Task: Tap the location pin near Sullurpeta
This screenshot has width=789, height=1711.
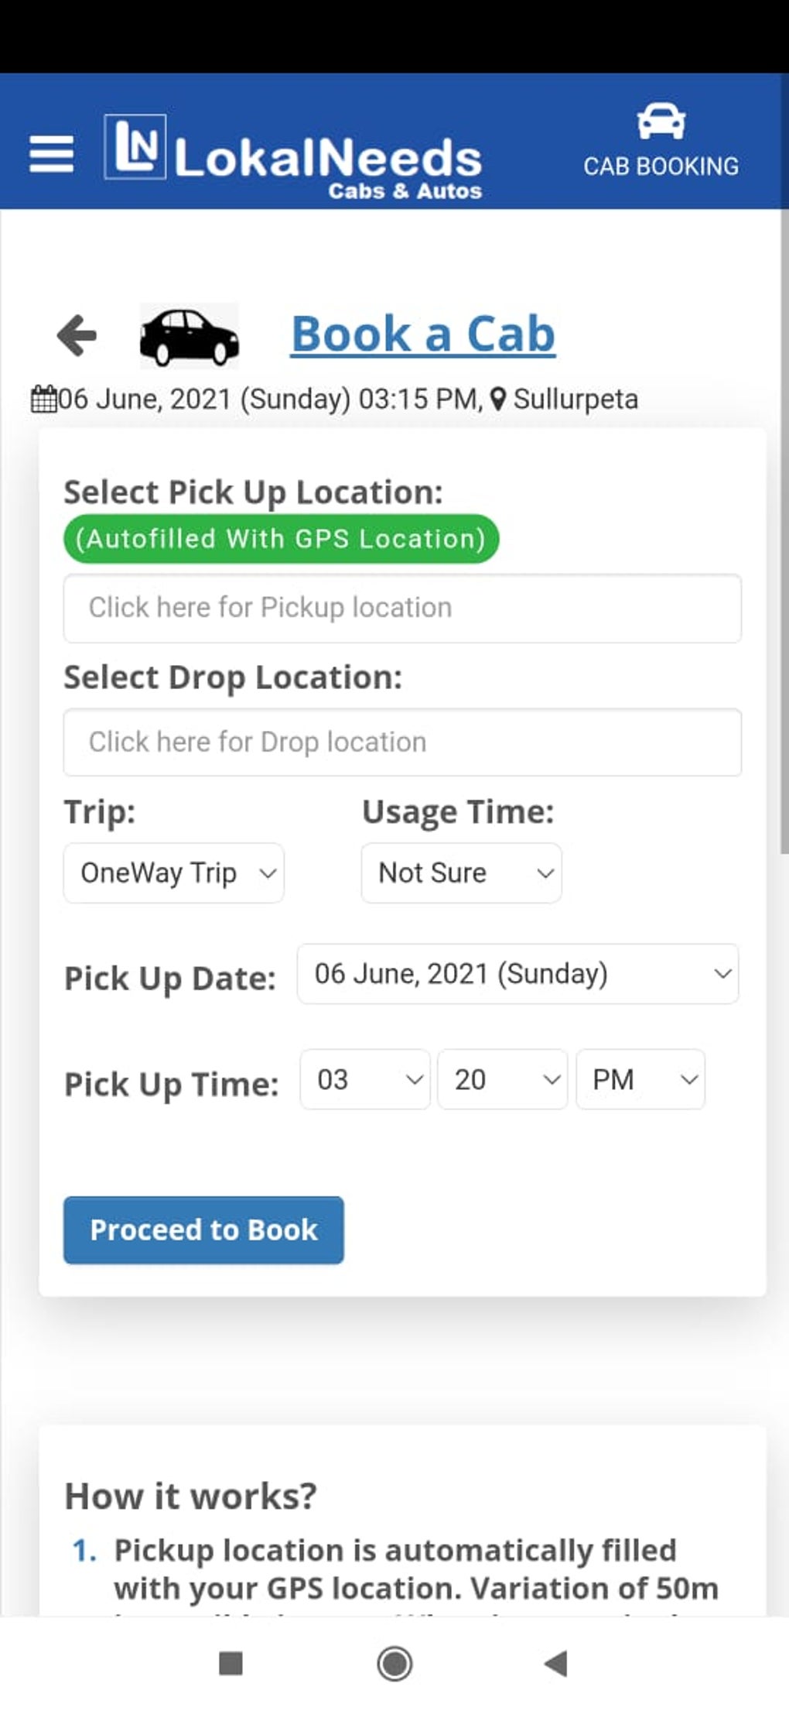Action: [499, 399]
